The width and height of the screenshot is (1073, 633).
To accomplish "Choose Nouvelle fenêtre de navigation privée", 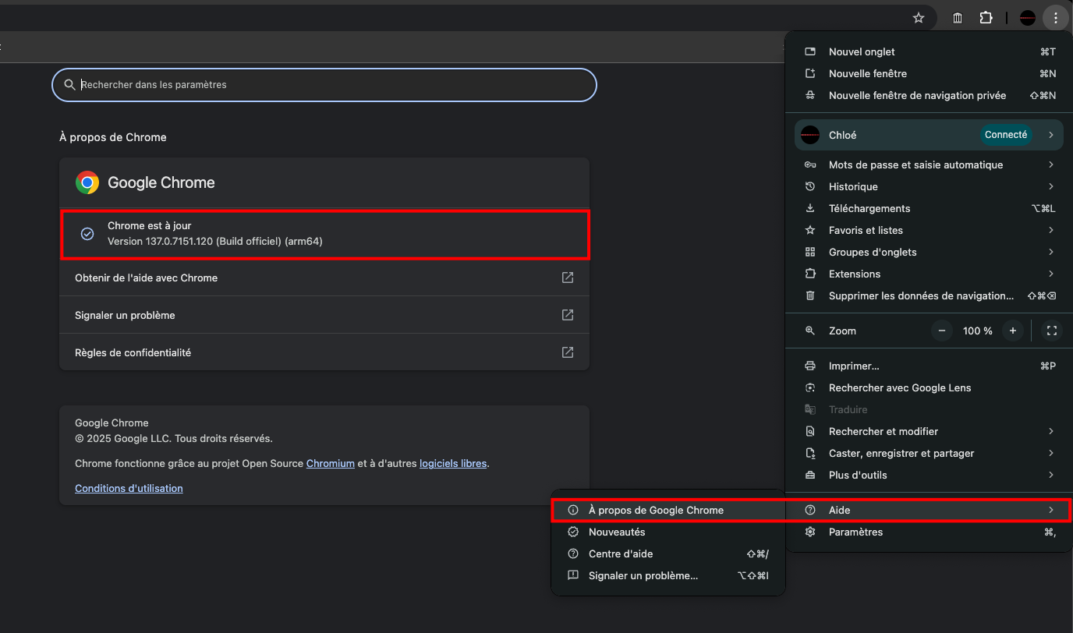I will [x=917, y=95].
